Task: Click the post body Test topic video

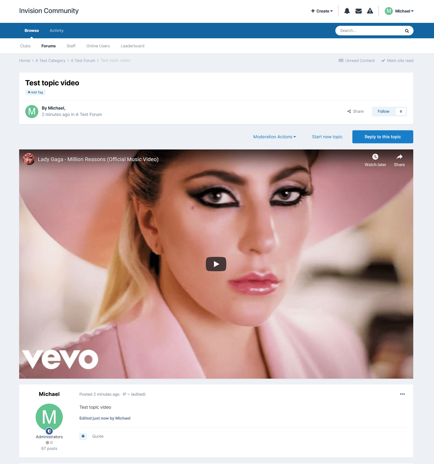Action: 95,407
